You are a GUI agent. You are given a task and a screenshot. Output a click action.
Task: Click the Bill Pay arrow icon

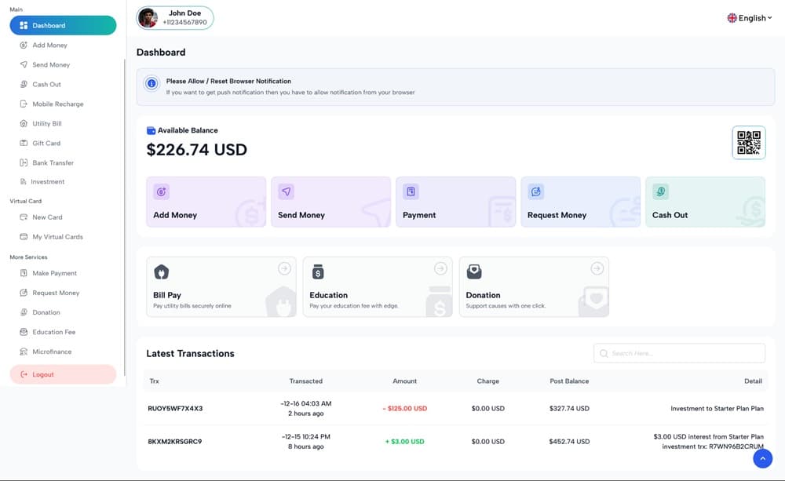pos(284,268)
